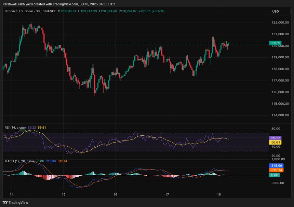The image size is (294, 207).
Task: Click the blue MACD tag 315.99
Action: point(276,166)
